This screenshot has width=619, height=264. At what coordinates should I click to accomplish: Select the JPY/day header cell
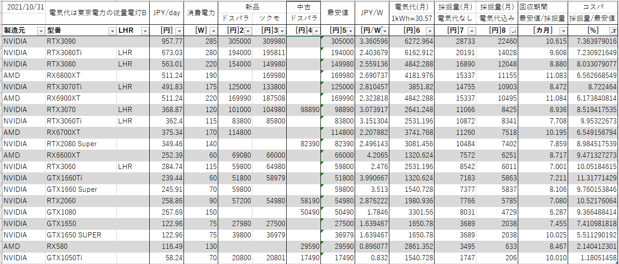(167, 13)
